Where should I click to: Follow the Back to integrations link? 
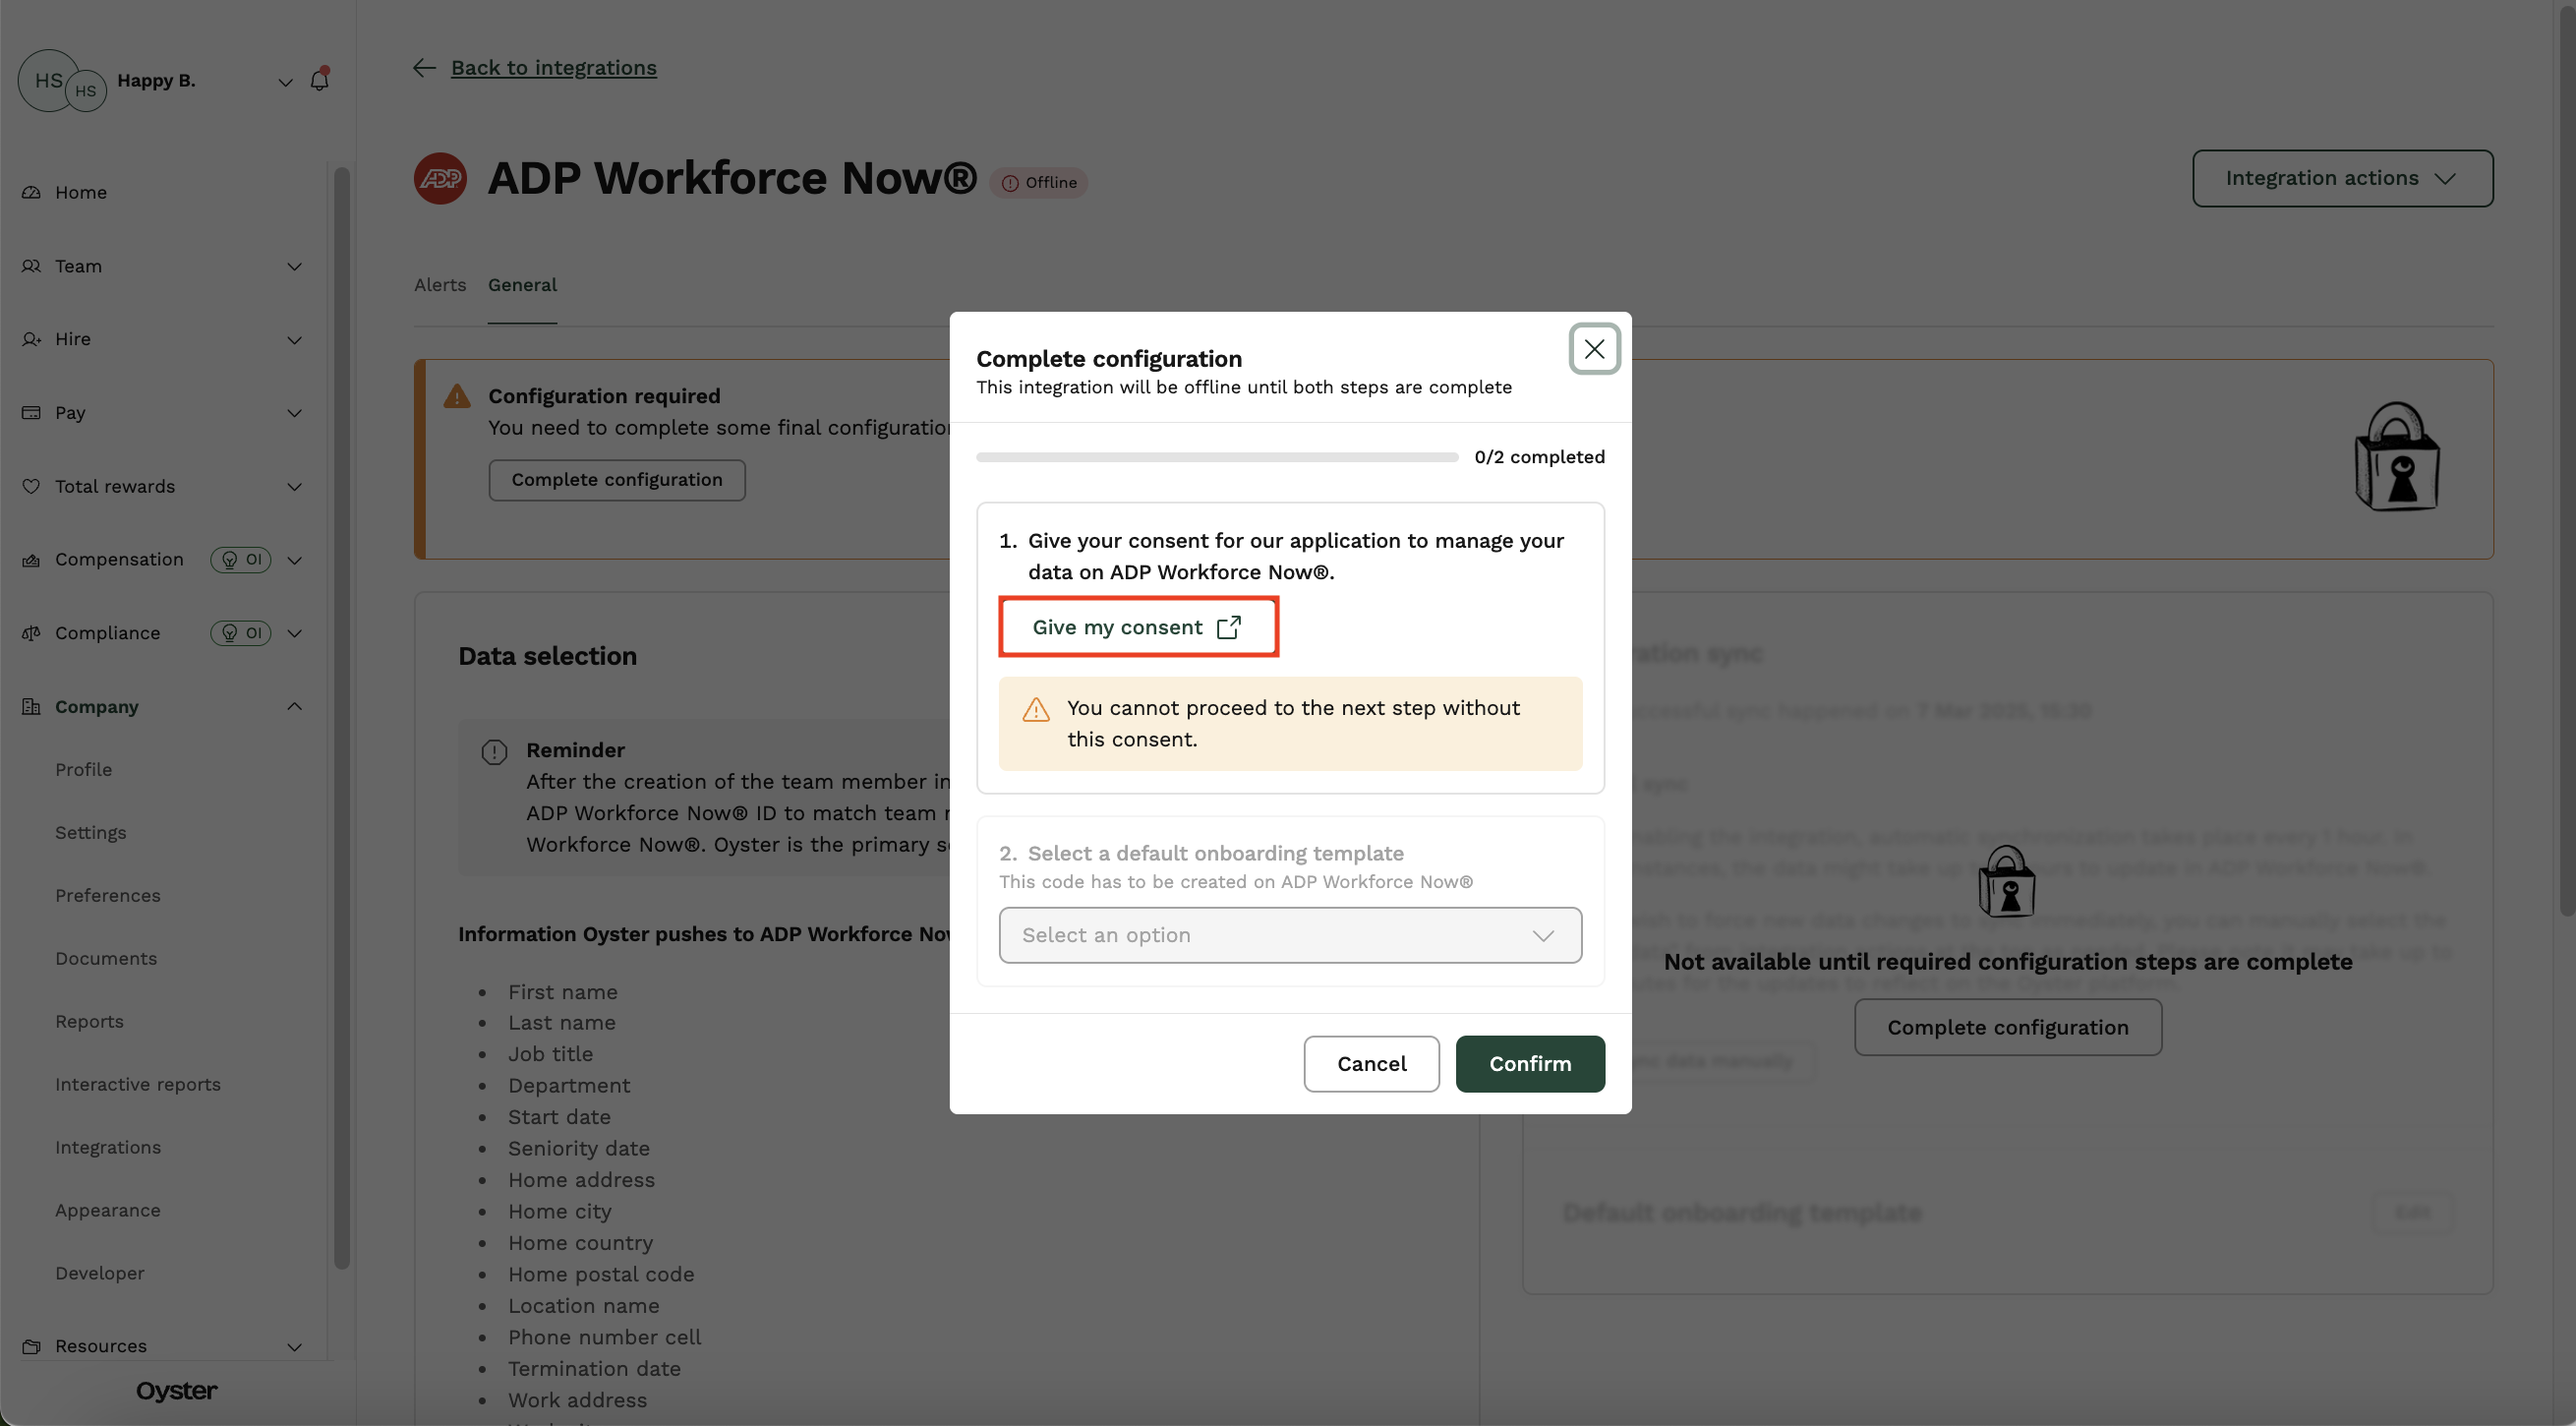coord(553,67)
